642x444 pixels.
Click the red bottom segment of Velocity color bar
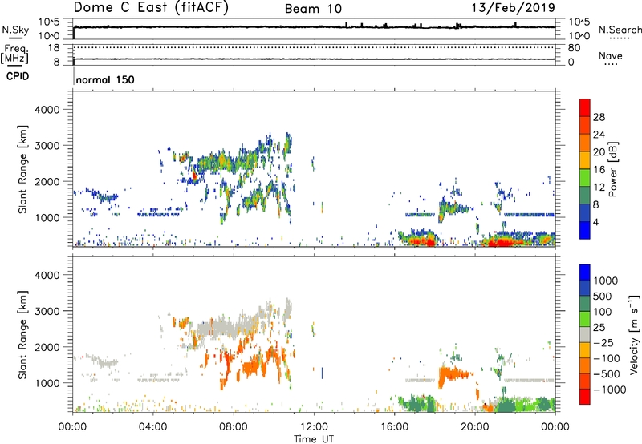(x=585, y=397)
